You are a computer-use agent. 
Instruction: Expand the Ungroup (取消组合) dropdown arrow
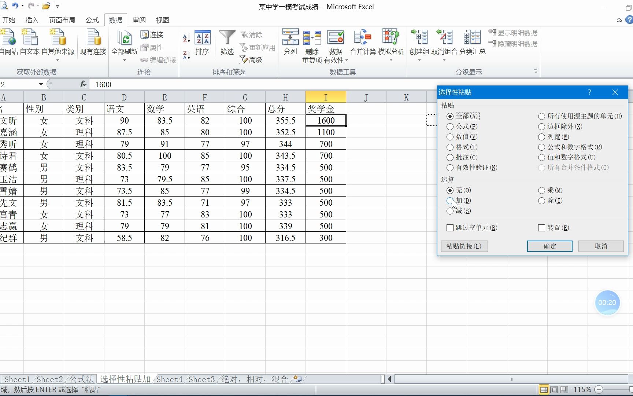point(444,60)
